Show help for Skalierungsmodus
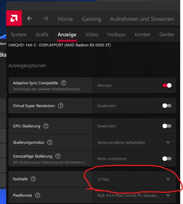 (50, 142)
